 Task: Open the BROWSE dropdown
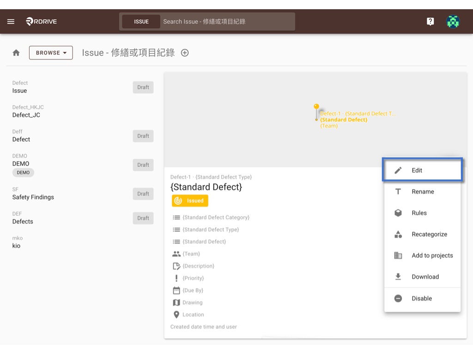coord(51,53)
